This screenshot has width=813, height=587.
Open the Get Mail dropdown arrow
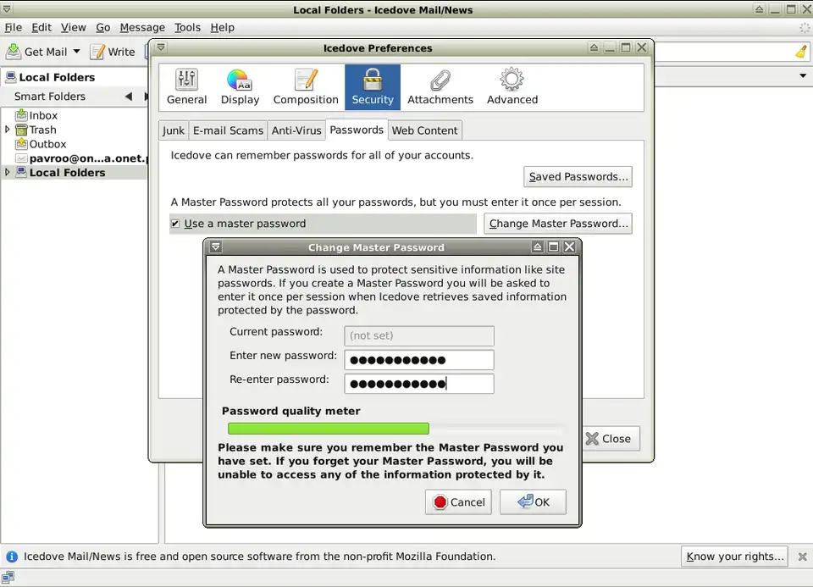[x=76, y=52]
